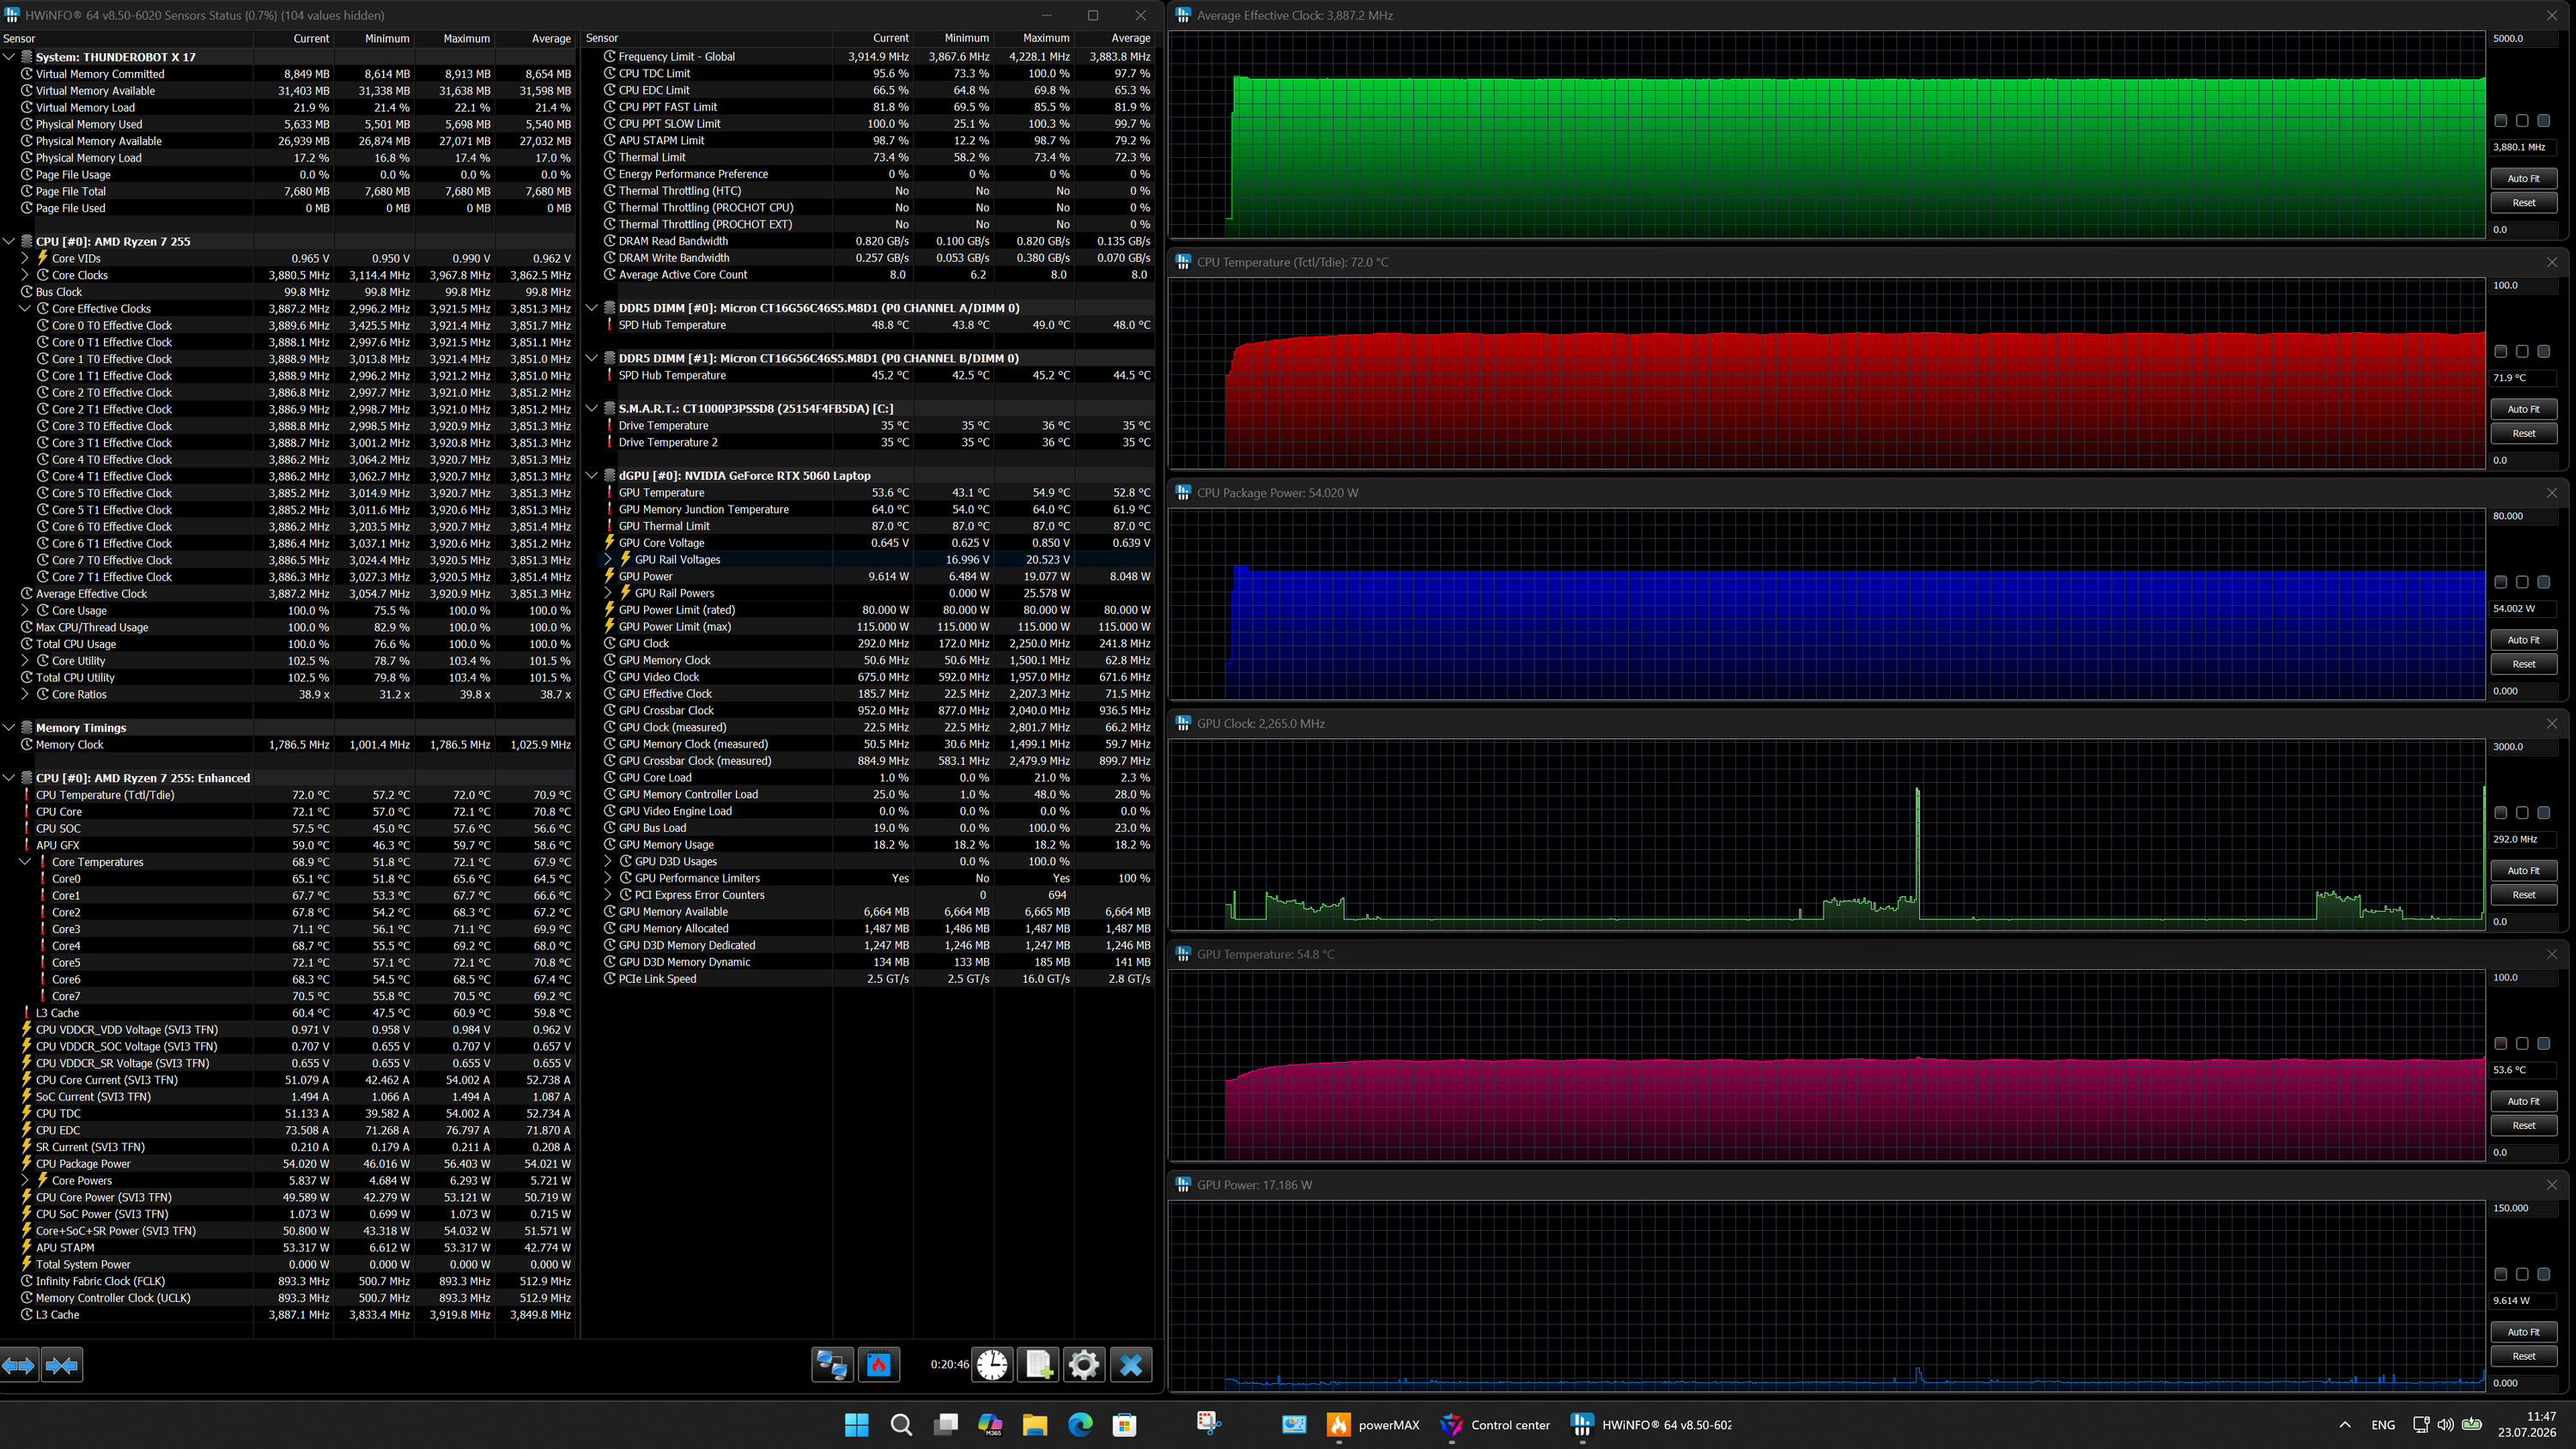
Task: Collapse the System: THUNDEROBOT X 17 group
Action: pos(9,57)
